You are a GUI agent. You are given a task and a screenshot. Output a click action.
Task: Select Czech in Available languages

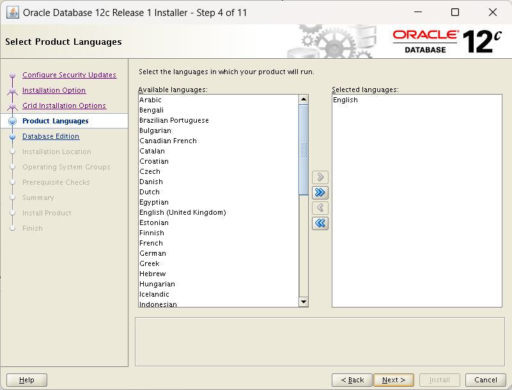(219, 171)
